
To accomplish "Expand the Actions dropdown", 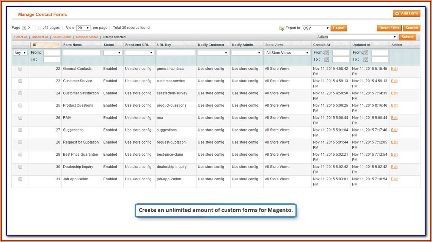I will (x=363, y=37).
